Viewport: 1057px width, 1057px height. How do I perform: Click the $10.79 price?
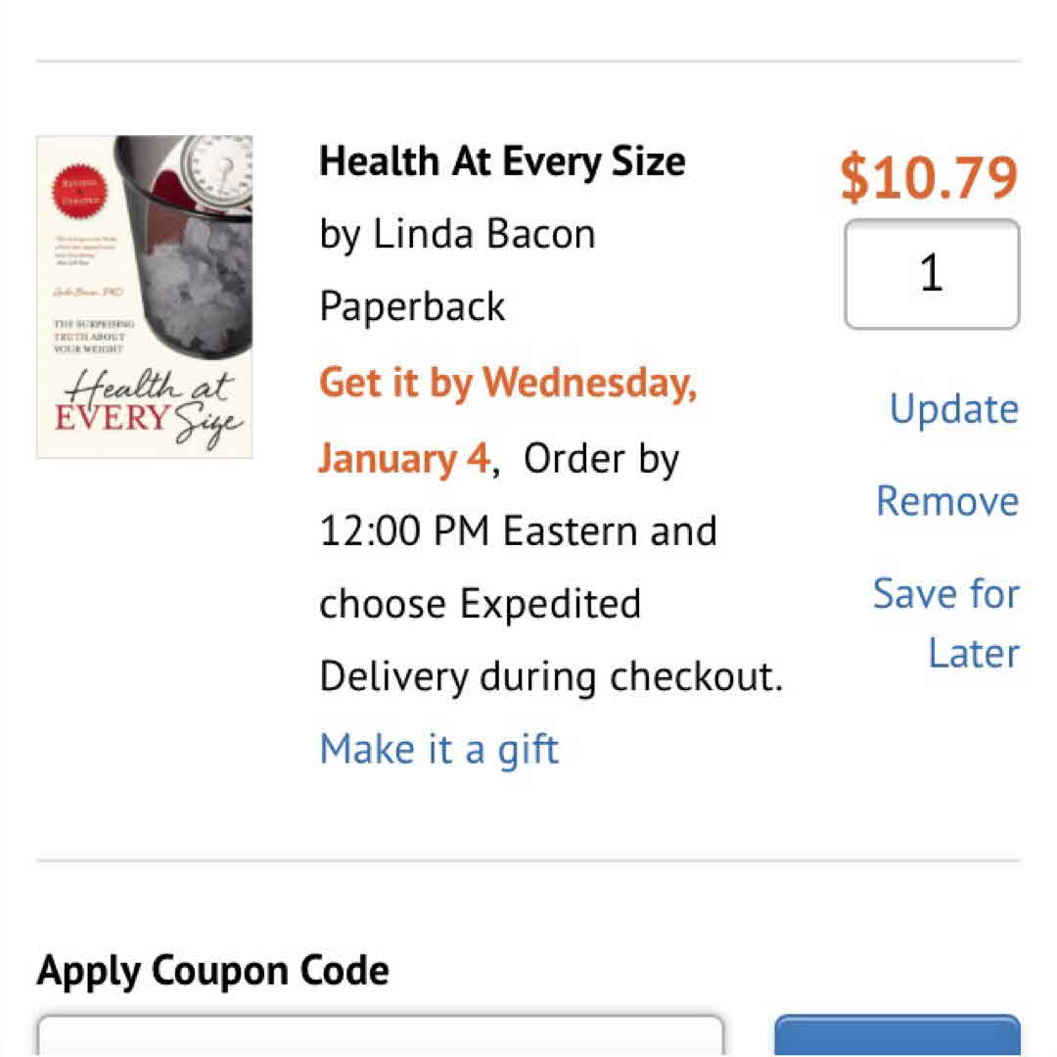point(929,178)
